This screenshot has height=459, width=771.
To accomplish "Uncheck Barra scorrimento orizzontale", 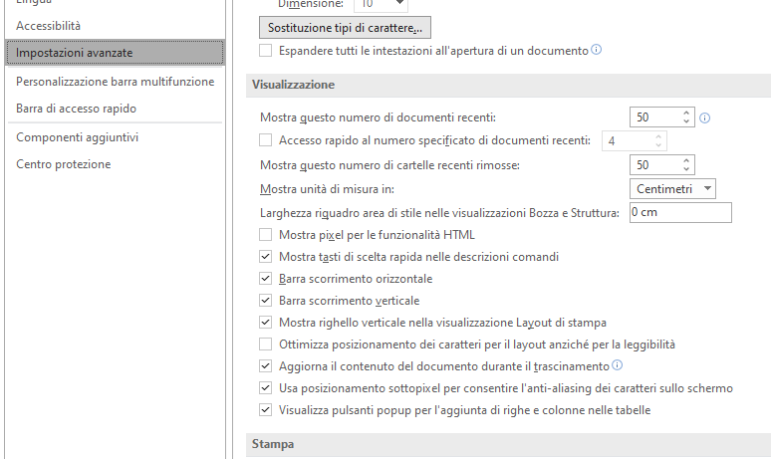I will 266,279.
